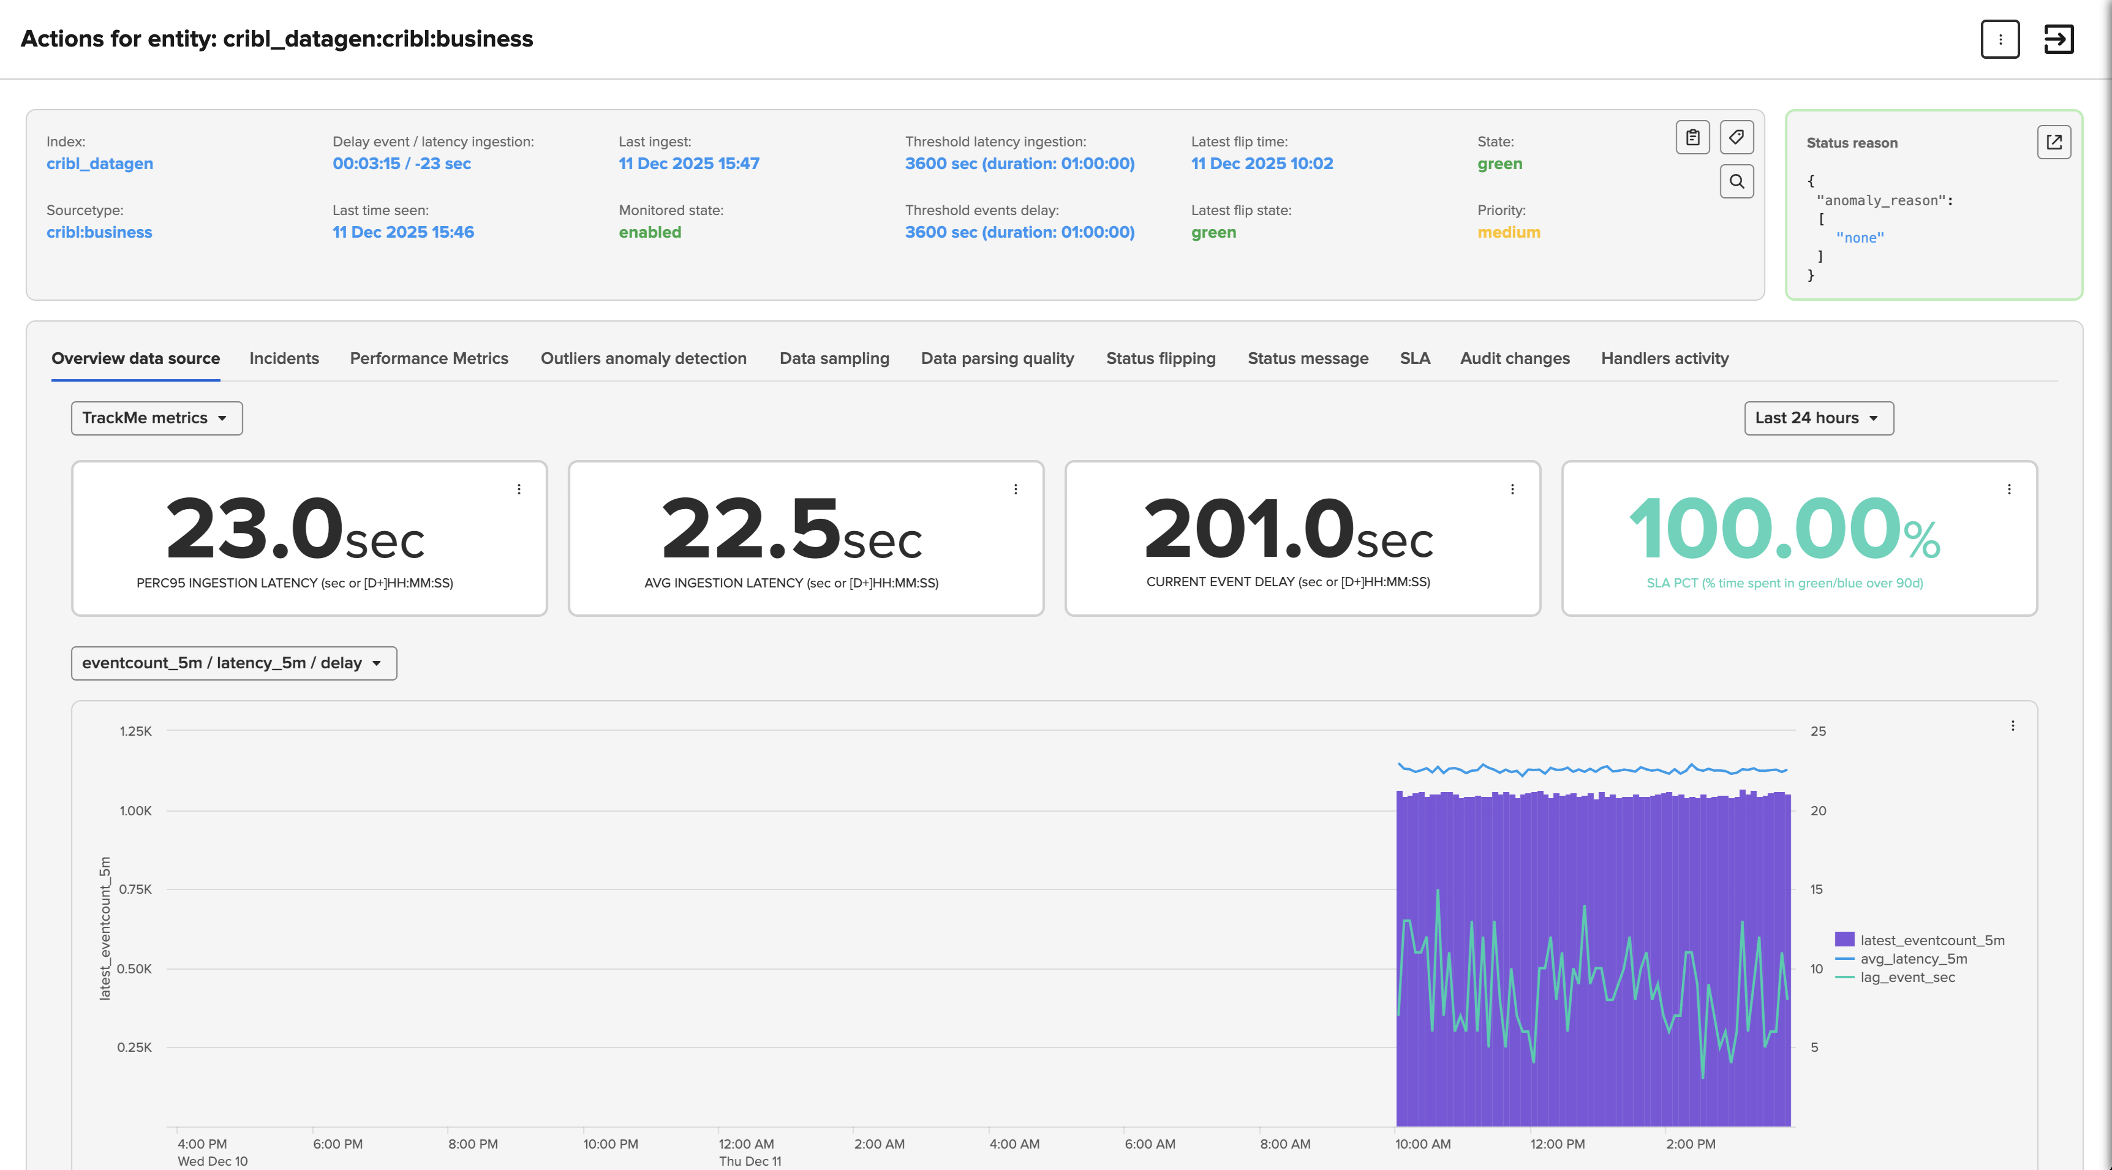Open Outliers anomaly detection tab
The width and height of the screenshot is (2112, 1170).
pos(643,358)
